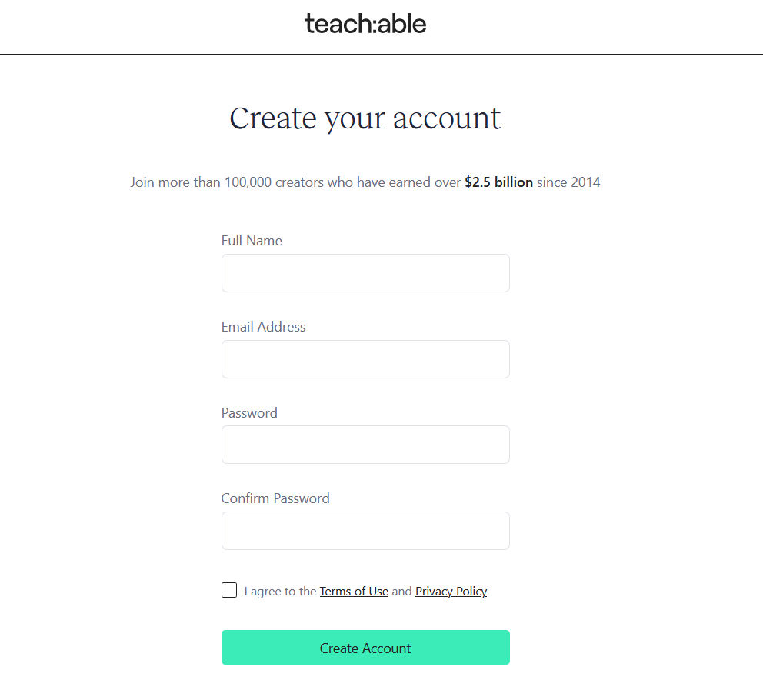Viewport: 763px width, 690px height.
Task: Click the bold "$2.5 billion" text
Action: click(498, 182)
